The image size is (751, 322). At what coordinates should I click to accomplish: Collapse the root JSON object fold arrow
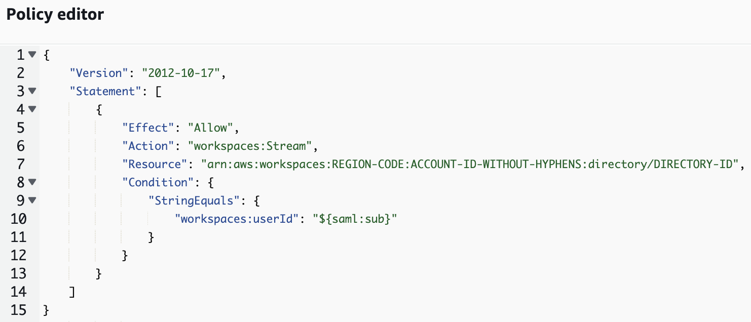tap(32, 54)
